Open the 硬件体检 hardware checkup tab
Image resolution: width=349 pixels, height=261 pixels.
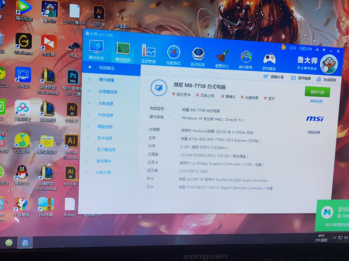click(96, 50)
